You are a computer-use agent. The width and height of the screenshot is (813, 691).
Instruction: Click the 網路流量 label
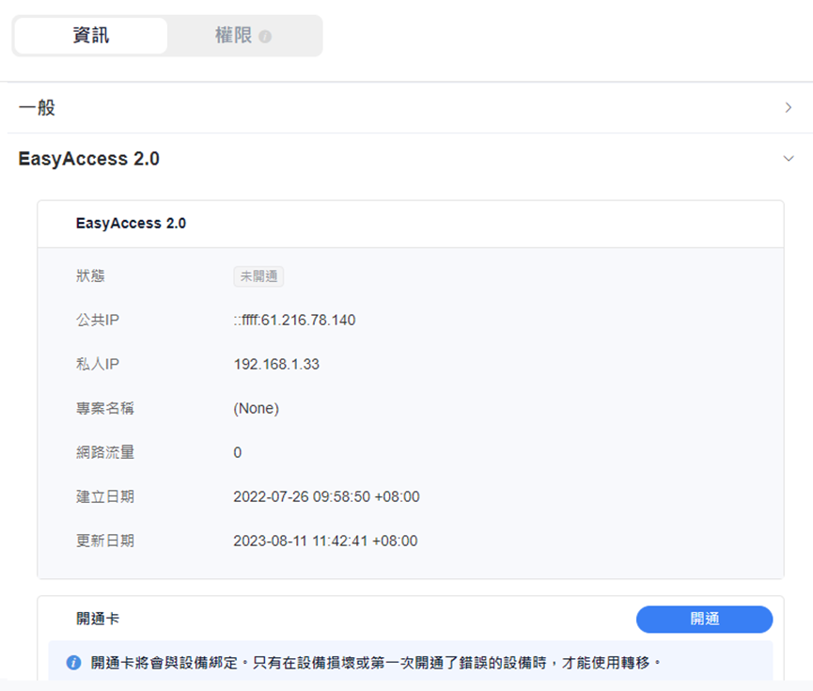104,452
